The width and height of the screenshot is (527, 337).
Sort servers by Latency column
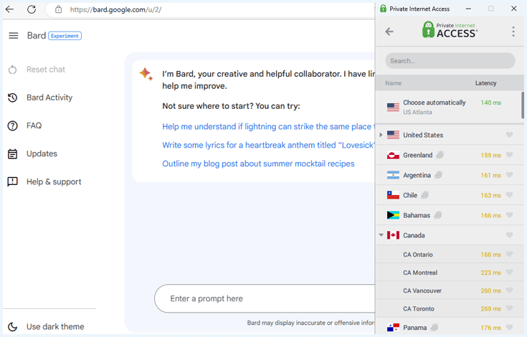coord(485,83)
